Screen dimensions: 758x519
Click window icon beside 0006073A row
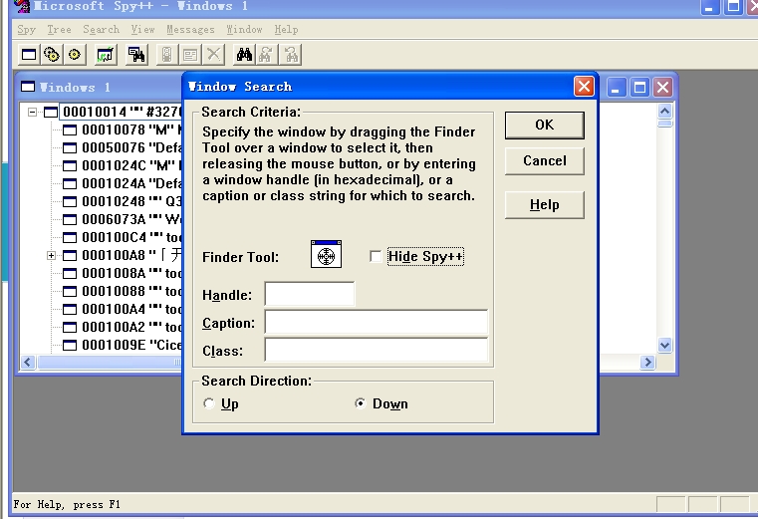(x=70, y=219)
